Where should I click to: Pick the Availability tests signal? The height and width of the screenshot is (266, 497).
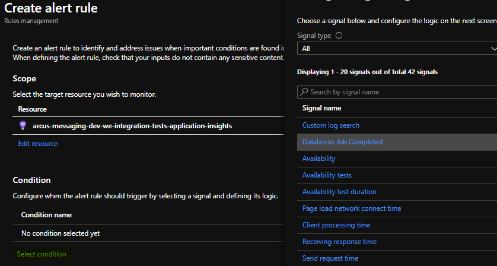[327, 175]
